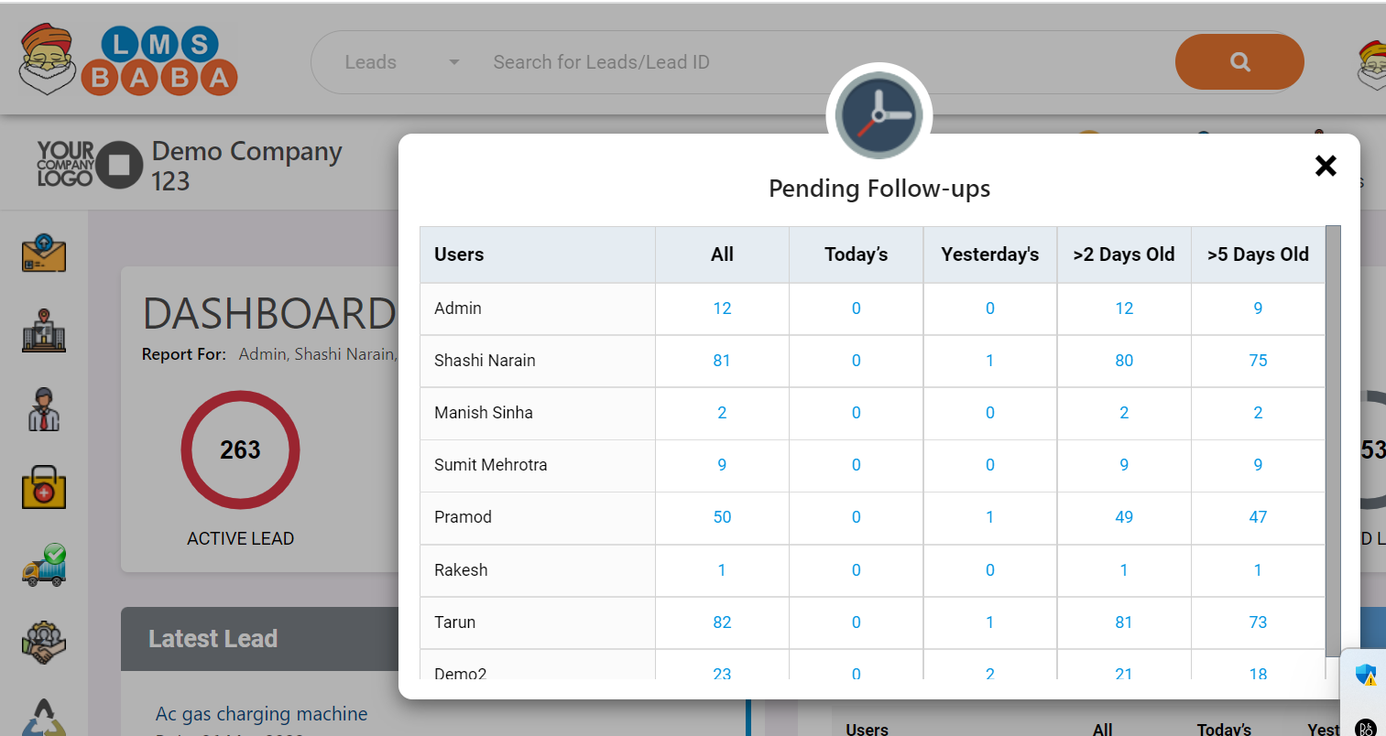Click Pramod's Yesterday's count of 1
Image resolution: width=1386 pixels, height=736 pixels.
click(x=989, y=516)
